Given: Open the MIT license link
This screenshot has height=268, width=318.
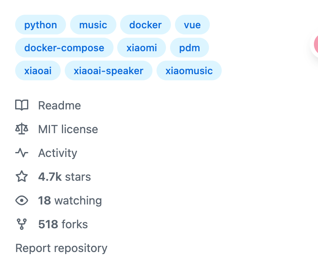Looking at the screenshot, I should click(68, 129).
